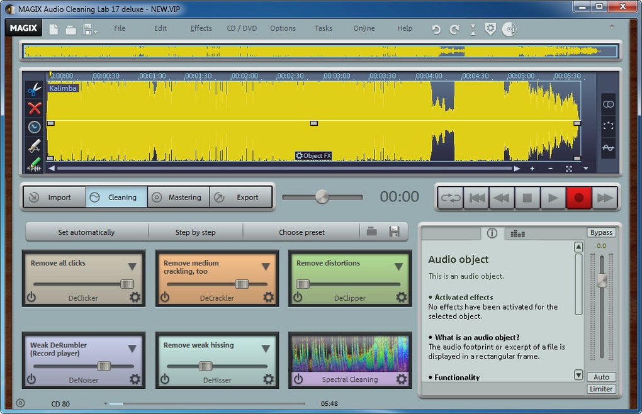Screen dimensions: 642x414
Task: Click the DeHisser intensity slider handle
Action: [205, 366]
